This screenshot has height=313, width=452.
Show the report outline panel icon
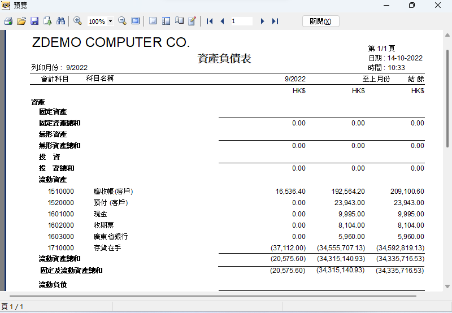click(x=153, y=21)
